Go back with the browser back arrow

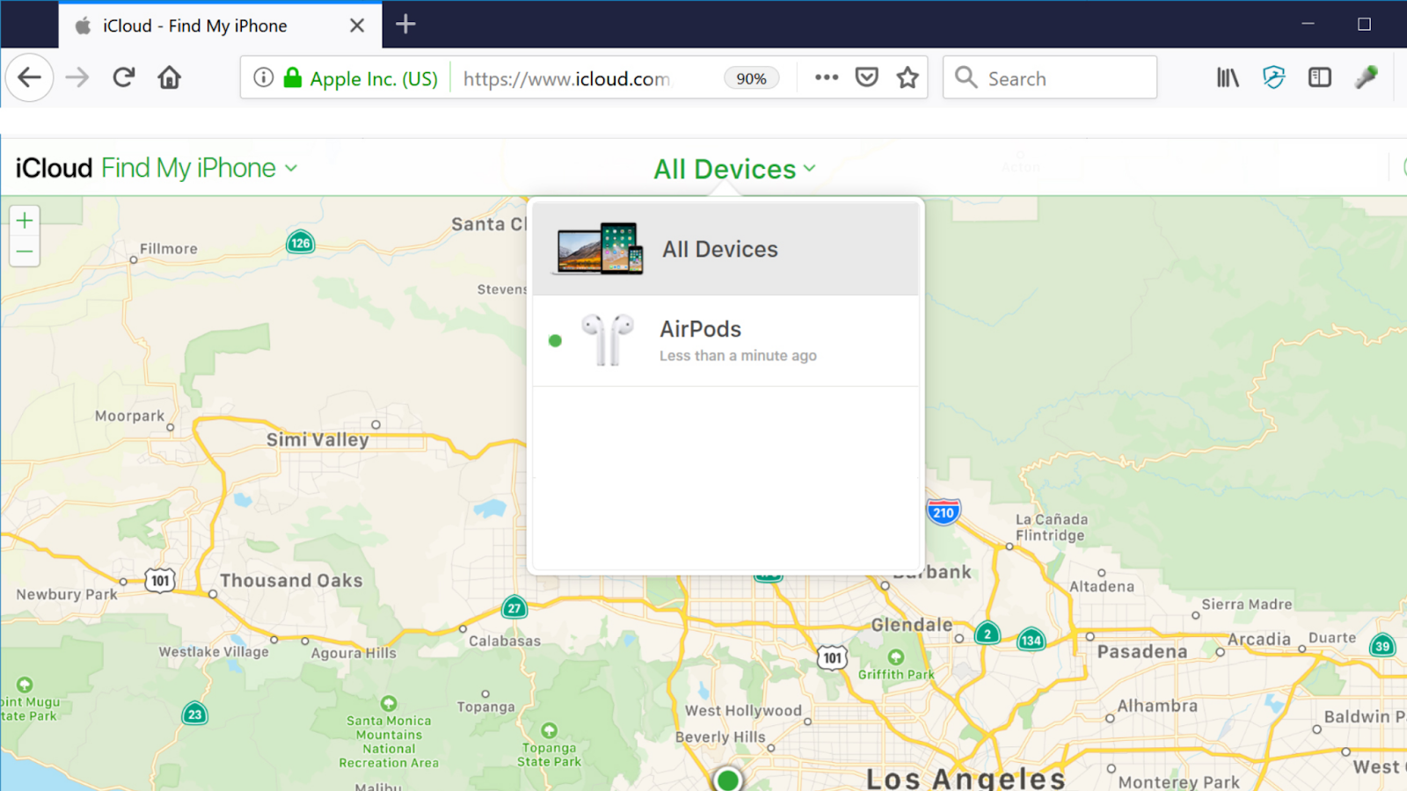coord(30,77)
